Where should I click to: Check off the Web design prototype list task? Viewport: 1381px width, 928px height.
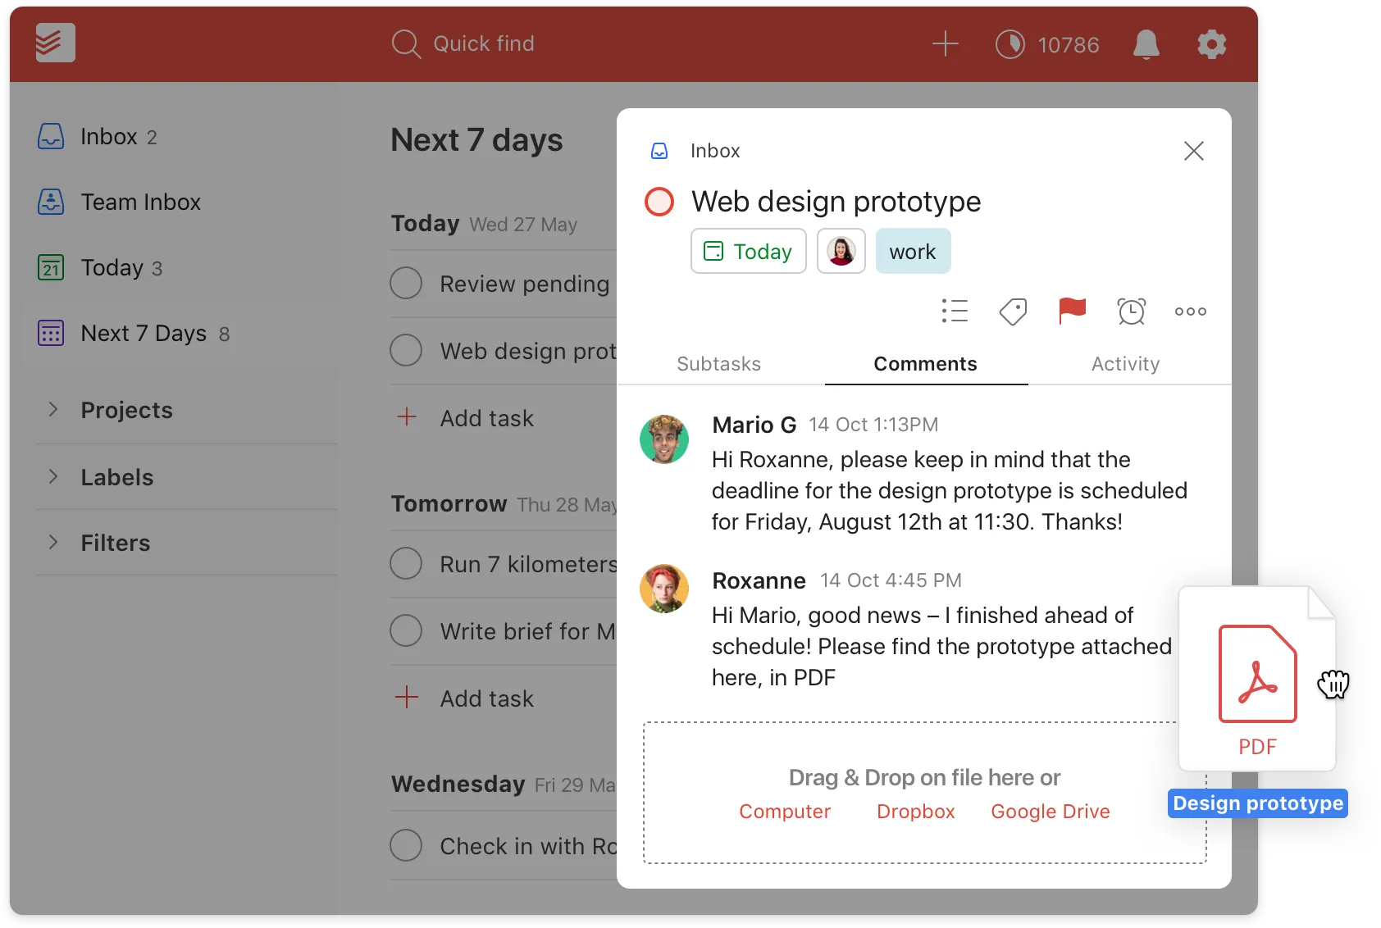pos(406,350)
